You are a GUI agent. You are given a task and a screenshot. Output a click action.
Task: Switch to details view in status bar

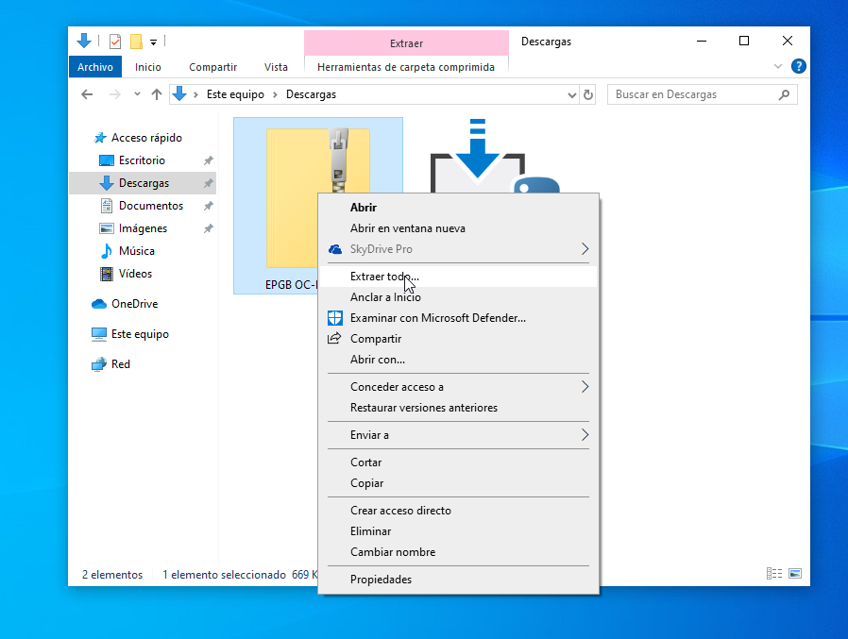click(774, 574)
